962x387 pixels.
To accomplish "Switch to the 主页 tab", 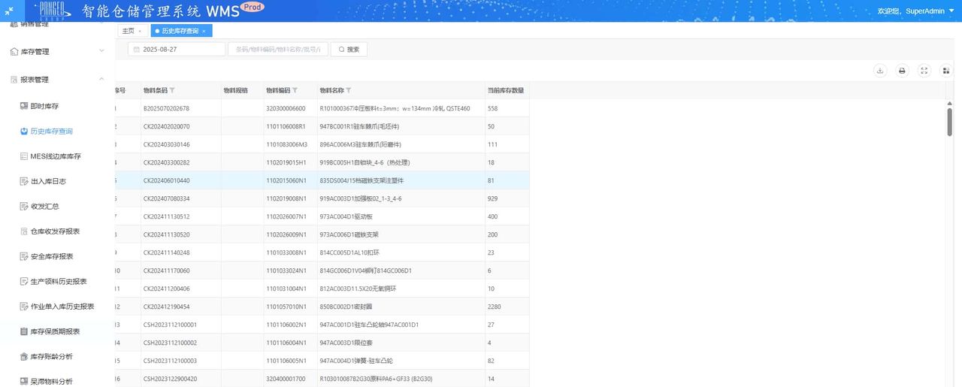I will pos(129,31).
